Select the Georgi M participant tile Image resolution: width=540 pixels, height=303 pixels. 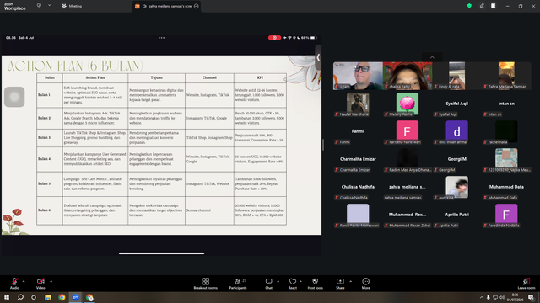[457, 159]
